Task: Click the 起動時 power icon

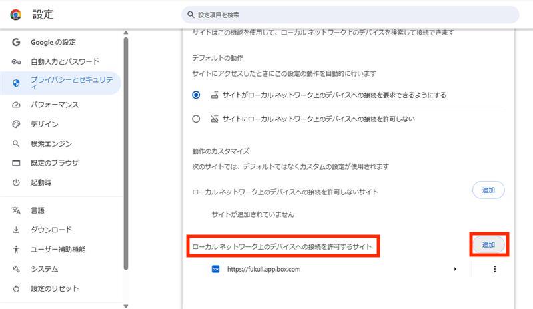Action: point(17,182)
